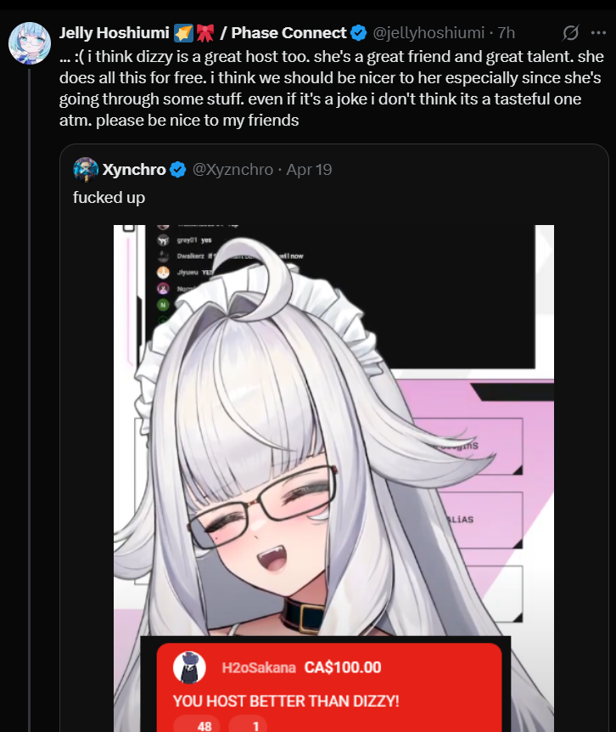Click H2oSakana's superchat avatar
616x732 pixels.
pyautogui.click(x=189, y=667)
